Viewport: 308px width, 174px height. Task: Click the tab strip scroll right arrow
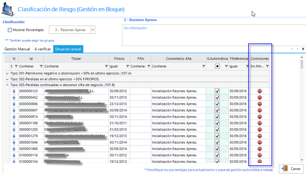[298, 49]
